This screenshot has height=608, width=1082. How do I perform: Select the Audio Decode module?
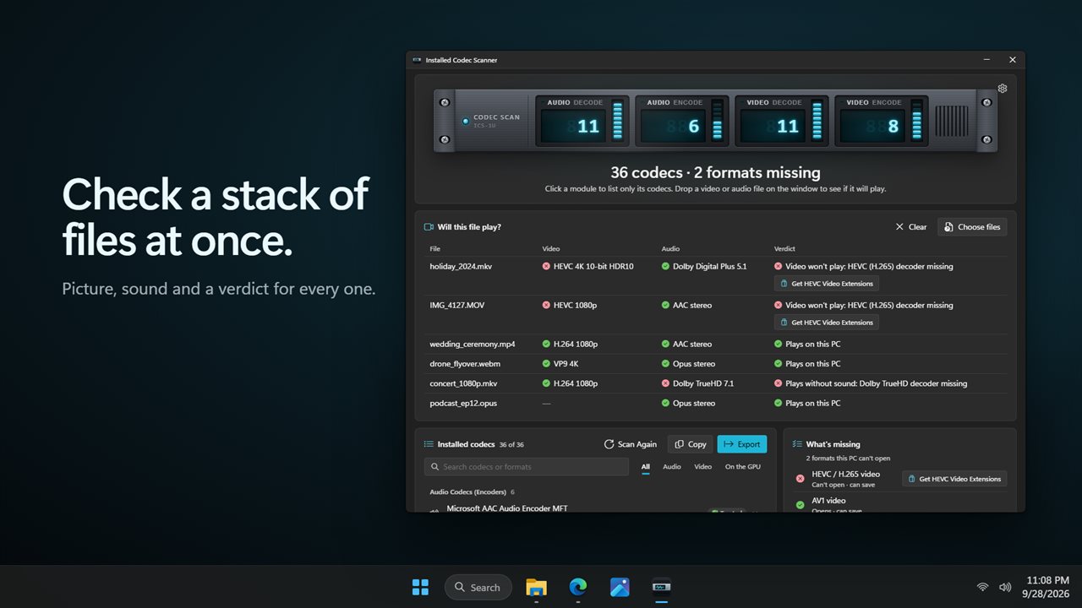(583, 122)
